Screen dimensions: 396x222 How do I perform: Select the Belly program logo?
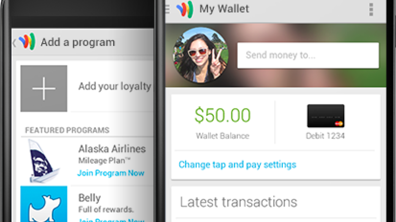click(44, 204)
